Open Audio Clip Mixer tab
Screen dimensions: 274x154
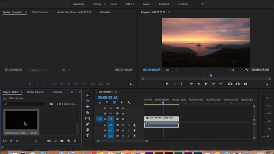click(x=74, y=12)
